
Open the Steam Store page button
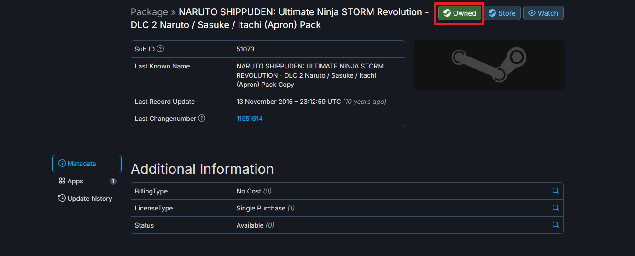click(502, 13)
